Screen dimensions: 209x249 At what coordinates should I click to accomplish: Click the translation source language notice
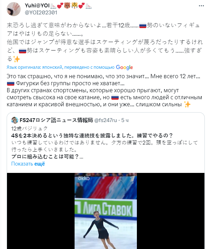click(x=61, y=67)
